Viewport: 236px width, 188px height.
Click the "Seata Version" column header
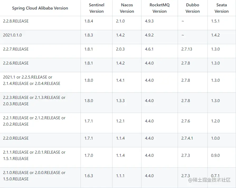tap(221, 8)
